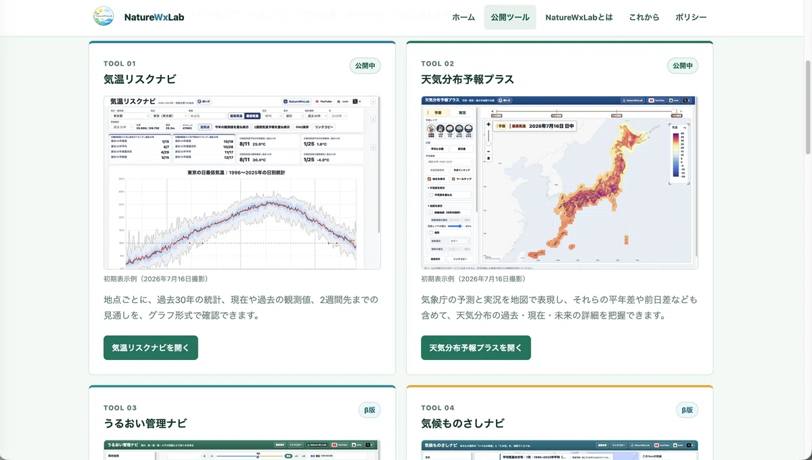Click the TOOL 04 label
812x460 pixels.
pyautogui.click(x=438, y=408)
